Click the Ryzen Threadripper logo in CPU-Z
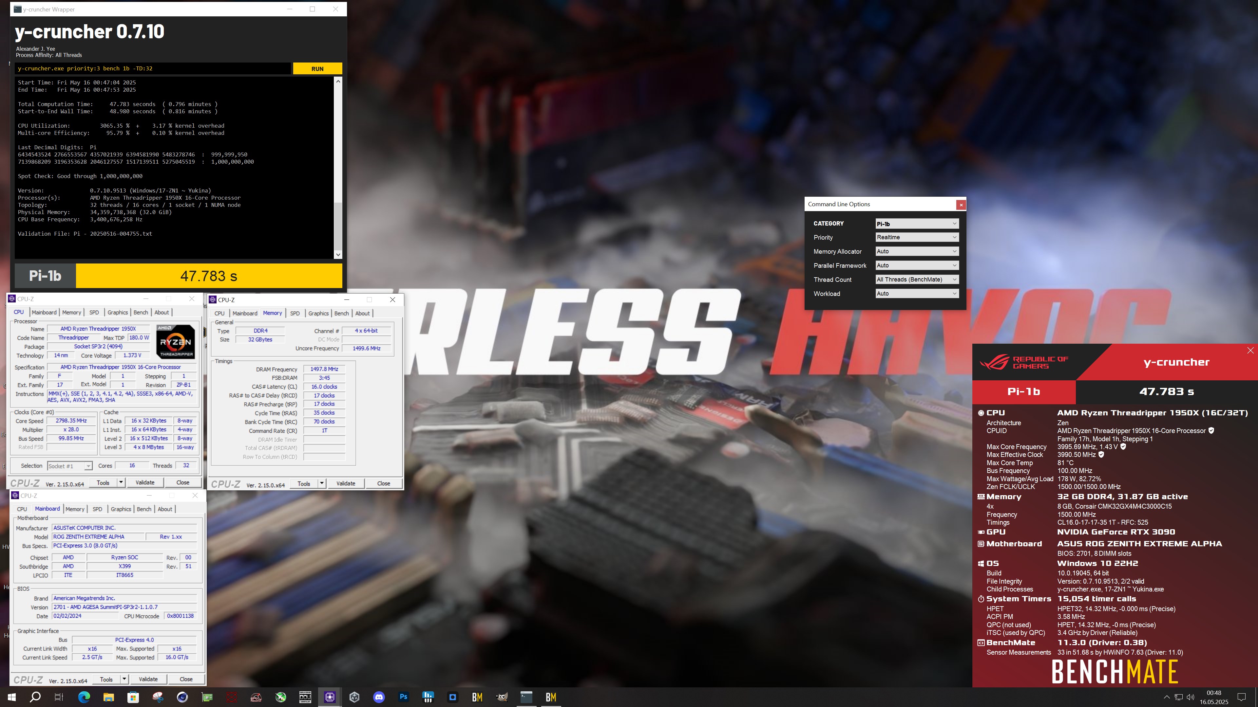The height and width of the screenshot is (707, 1258). pyautogui.click(x=176, y=341)
